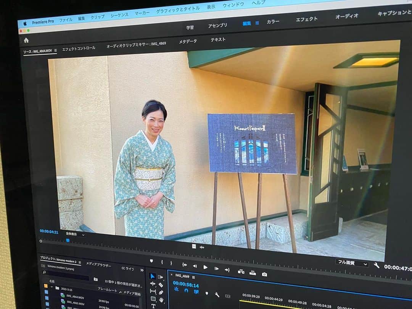Show hidden Project panel tabs overflow arrows
412x309 pixels.
click(142, 270)
